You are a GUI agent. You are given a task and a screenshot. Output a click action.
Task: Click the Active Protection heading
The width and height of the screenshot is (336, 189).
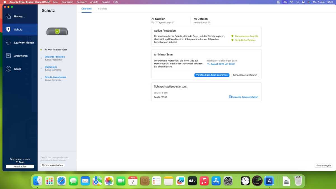point(165,31)
